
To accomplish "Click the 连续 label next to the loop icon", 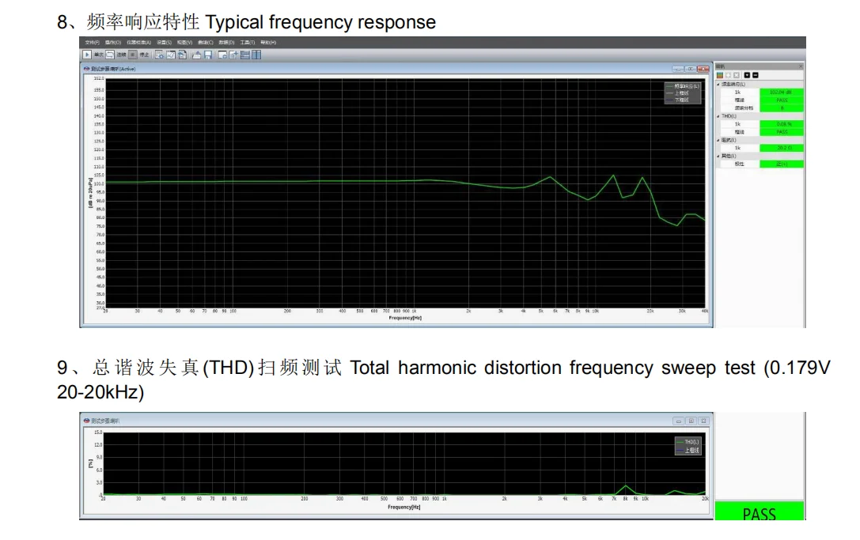I will (x=121, y=55).
